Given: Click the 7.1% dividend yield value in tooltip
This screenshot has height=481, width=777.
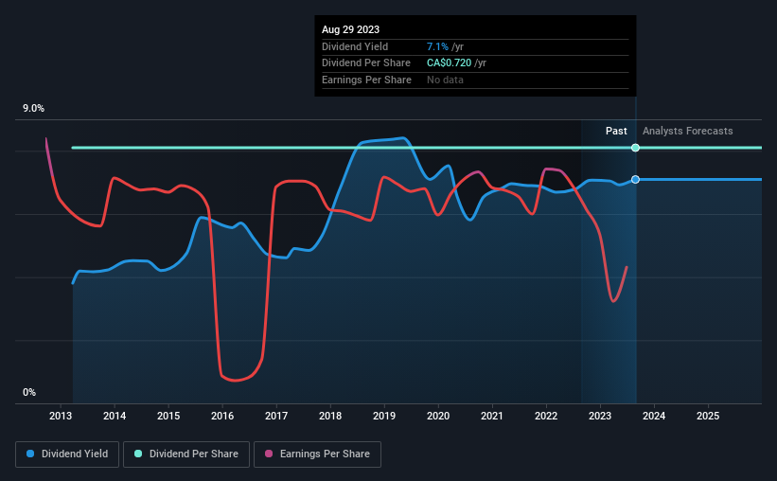Looking at the screenshot, I should pyautogui.click(x=437, y=46).
